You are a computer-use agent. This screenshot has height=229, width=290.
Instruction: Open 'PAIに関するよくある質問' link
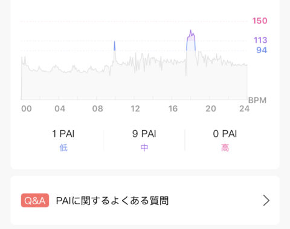pos(112,201)
